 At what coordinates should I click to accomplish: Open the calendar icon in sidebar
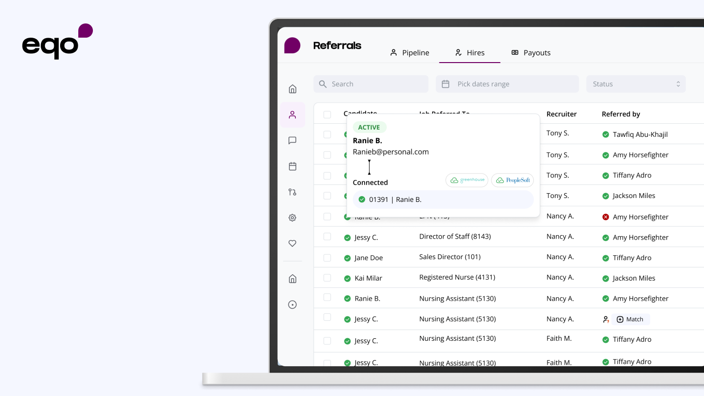tap(292, 166)
